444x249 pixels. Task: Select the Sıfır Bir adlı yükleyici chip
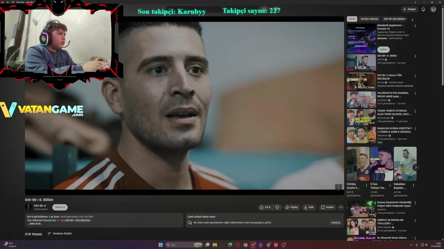[395, 19]
